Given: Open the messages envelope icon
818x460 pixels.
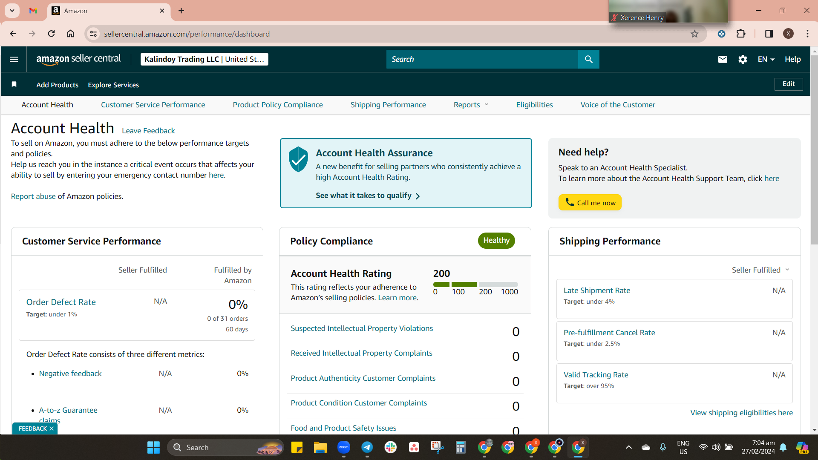Looking at the screenshot, I should point(723,59).
